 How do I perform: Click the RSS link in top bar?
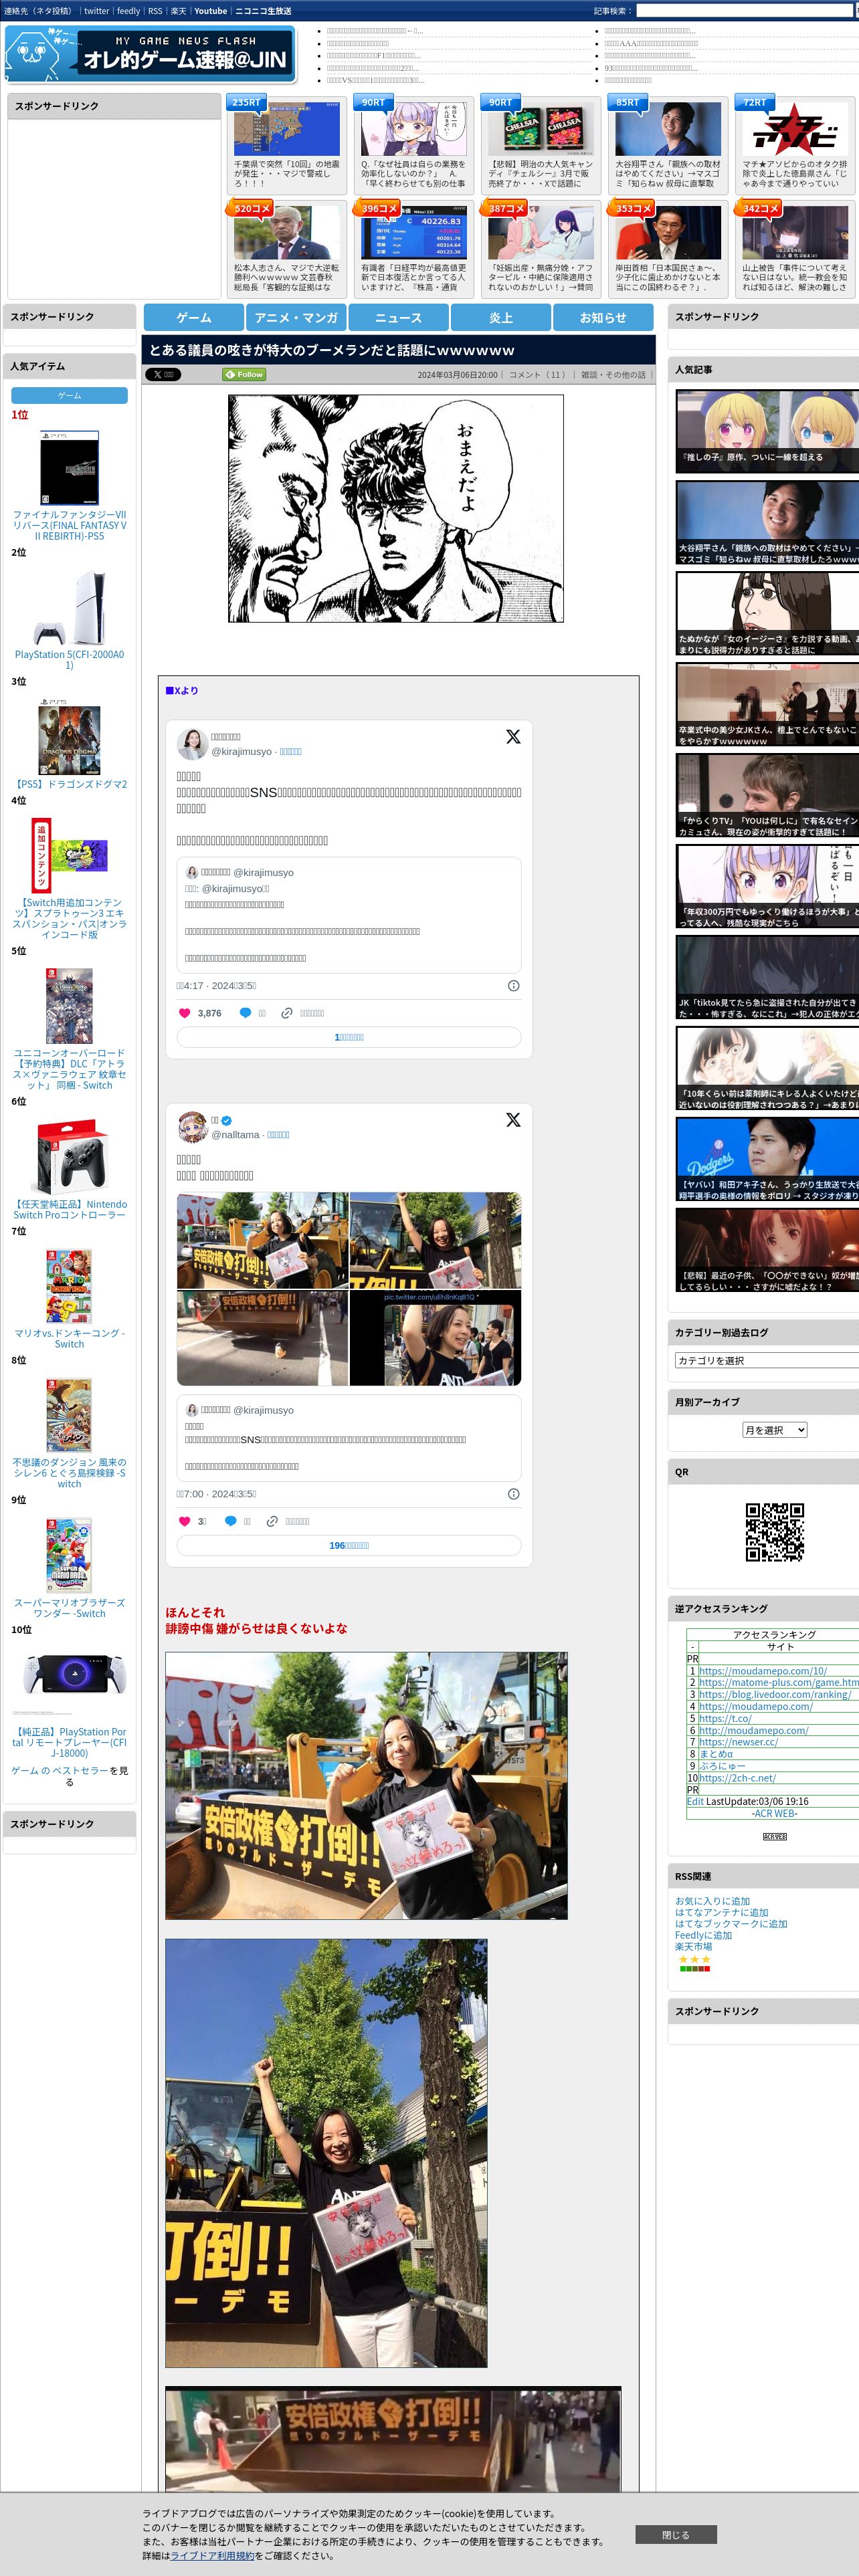[155, 11]
